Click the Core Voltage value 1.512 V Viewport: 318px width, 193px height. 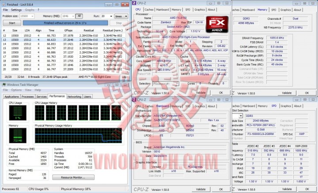[196, 31]
